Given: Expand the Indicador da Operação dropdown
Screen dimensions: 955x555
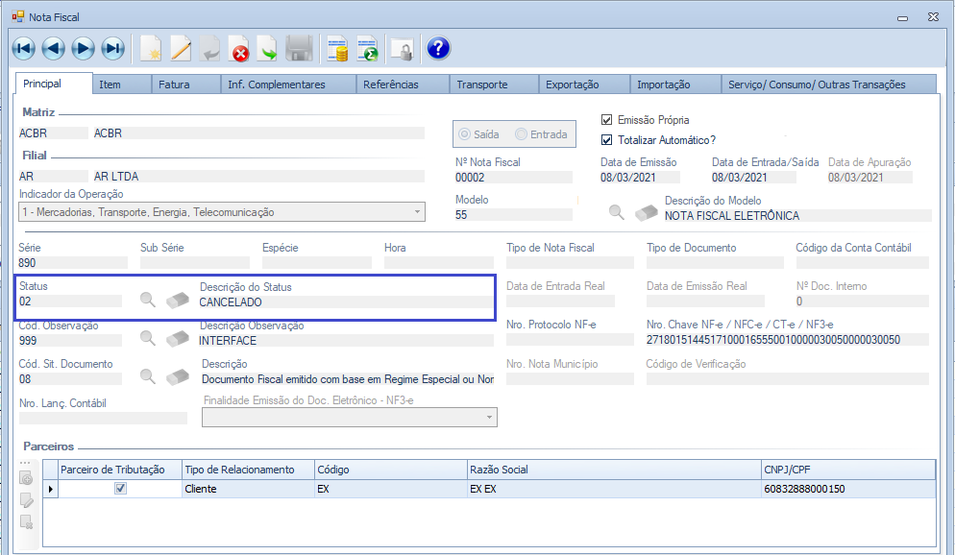Looking at the screenshot, I should 417,212.
